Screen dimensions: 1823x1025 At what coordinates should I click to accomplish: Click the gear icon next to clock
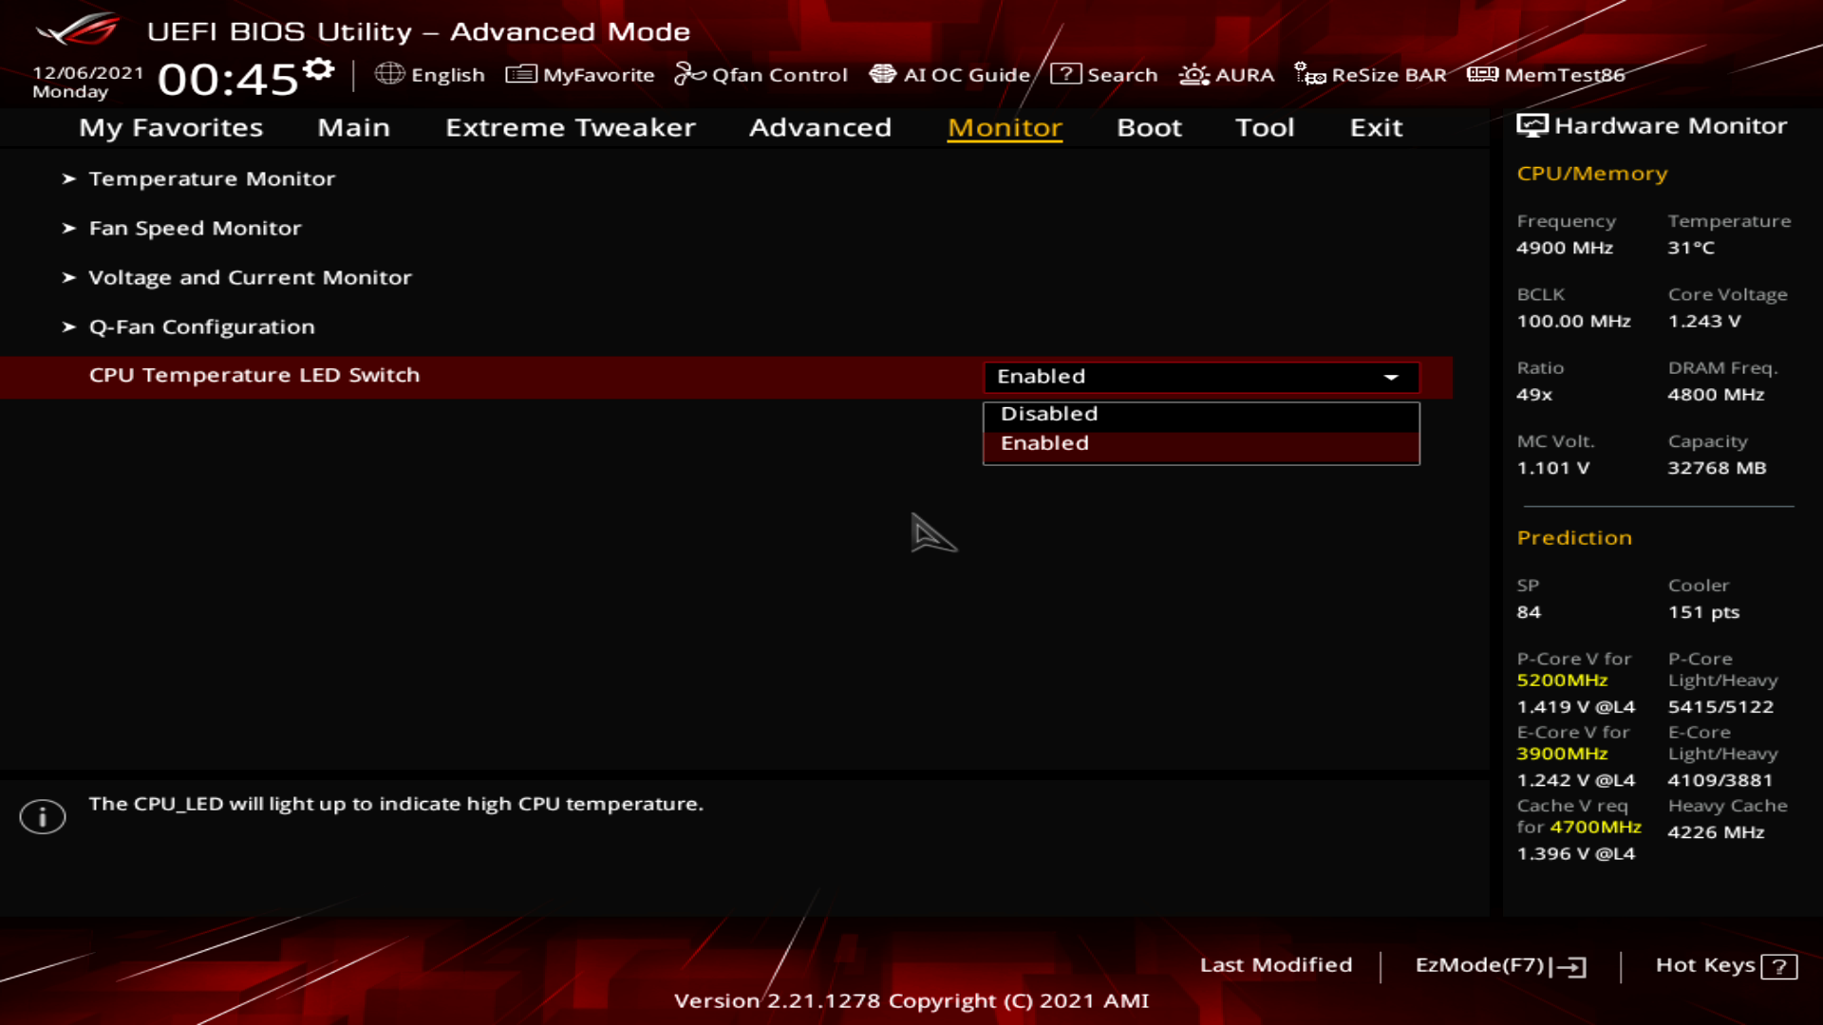point(319,69)
